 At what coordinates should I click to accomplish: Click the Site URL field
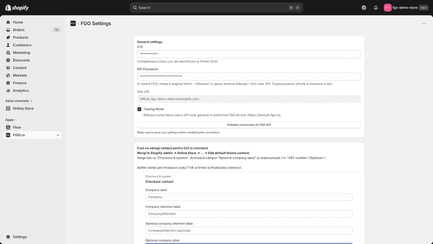click(x=249, y=99)
